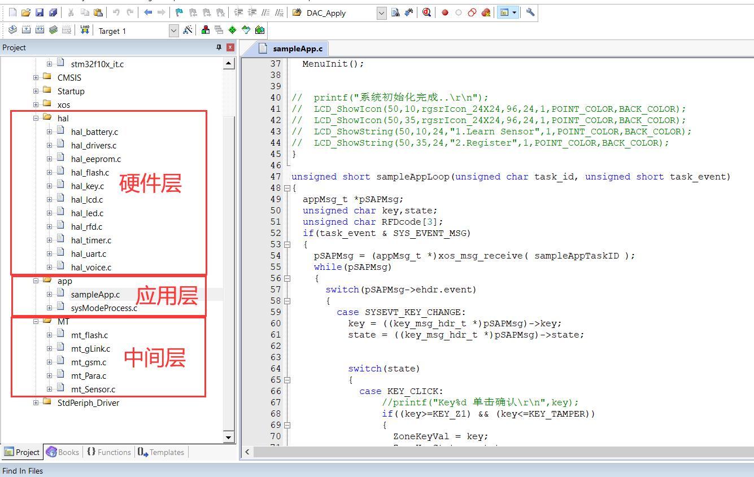754x477 pixels.
Task: Insert a breakpoint with the red dot
Action: [x=445, y=12]
